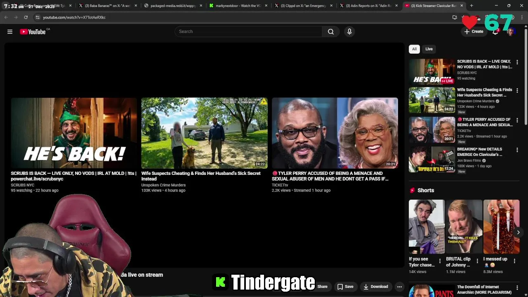Viewport: 528px width, 297px height.
Task: Open SCRUBS NYC channel under endscreen
Action: [x=22, y=185]
